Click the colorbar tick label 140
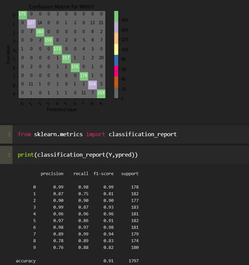Image resolution: width=249 pixels, height=265 pixels. click(125, 30)
